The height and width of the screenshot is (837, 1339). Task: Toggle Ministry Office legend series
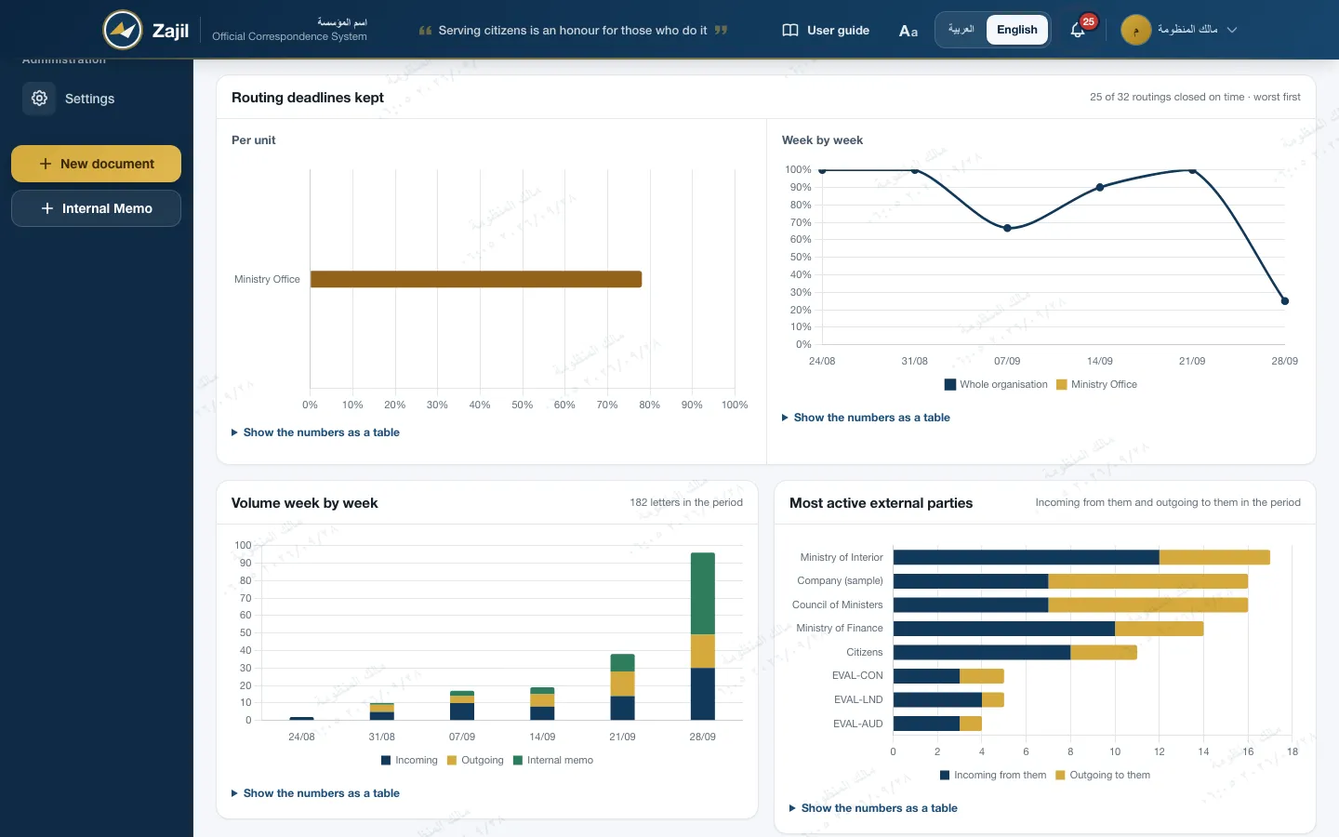1096,384
